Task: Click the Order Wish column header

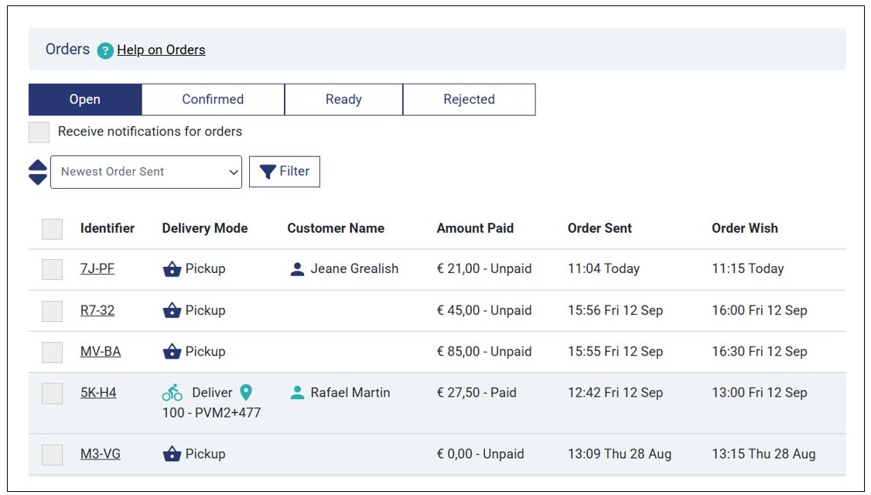Action: [x=744, y=228]
